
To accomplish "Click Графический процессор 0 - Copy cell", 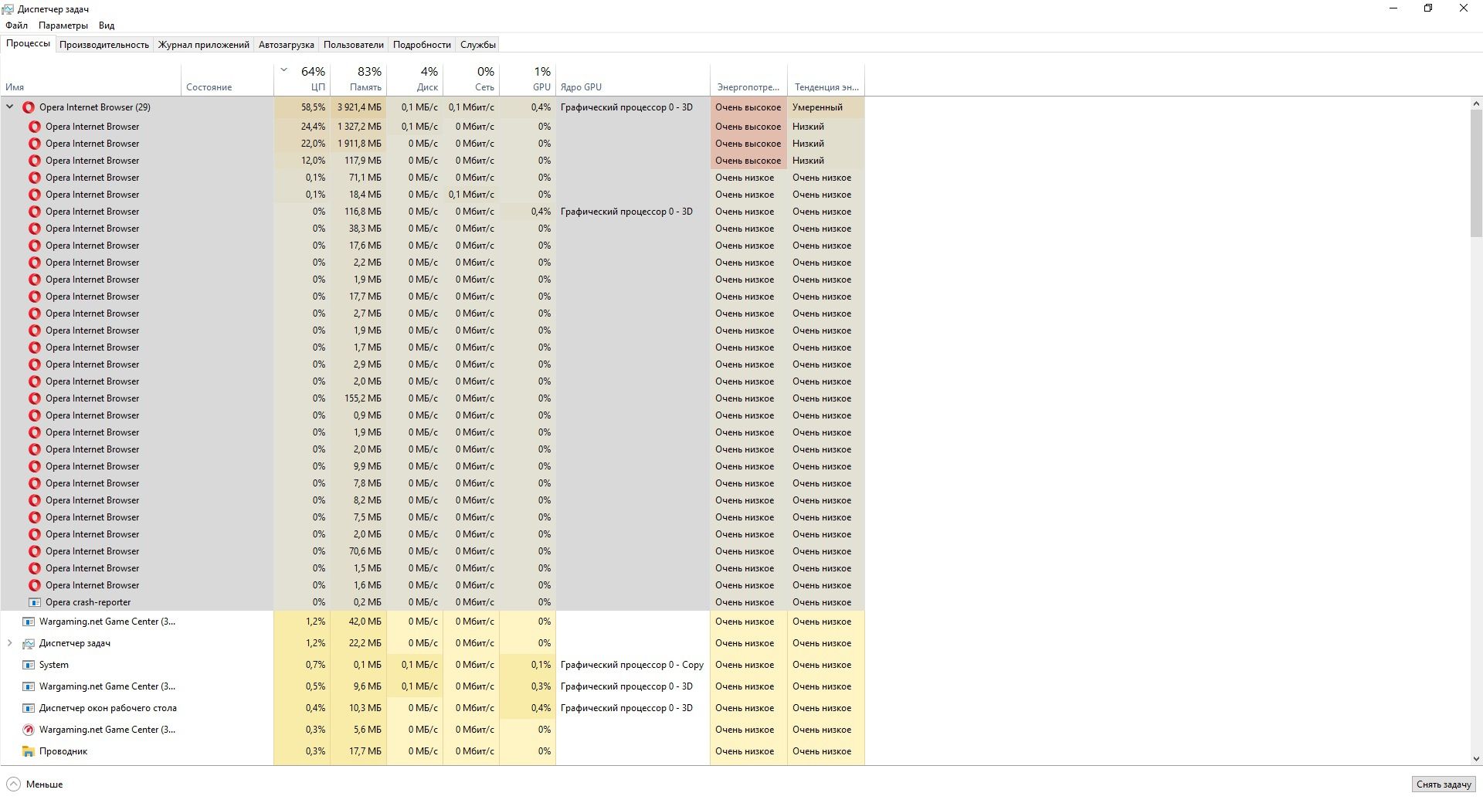I will tap(632, 665).
